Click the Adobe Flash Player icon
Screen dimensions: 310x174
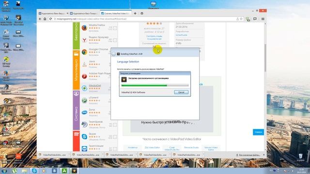tap(84, 76)
